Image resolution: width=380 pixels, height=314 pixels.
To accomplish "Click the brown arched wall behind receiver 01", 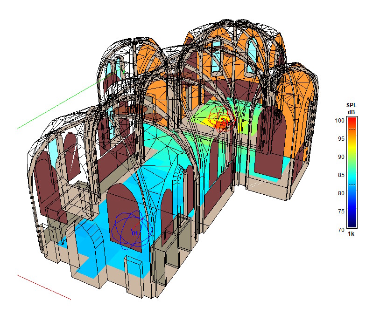I will pos(117,205).
